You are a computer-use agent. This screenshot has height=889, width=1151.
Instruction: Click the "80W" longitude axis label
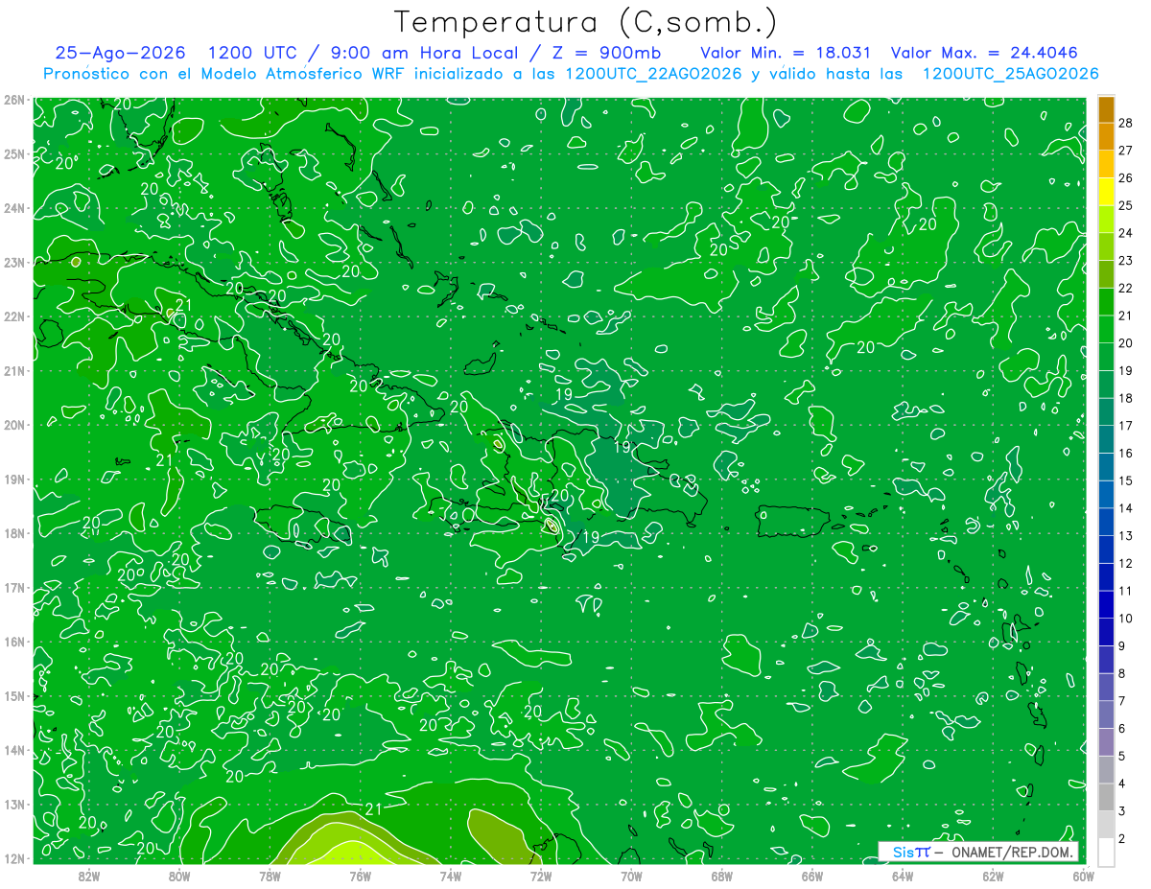(179, 876)
